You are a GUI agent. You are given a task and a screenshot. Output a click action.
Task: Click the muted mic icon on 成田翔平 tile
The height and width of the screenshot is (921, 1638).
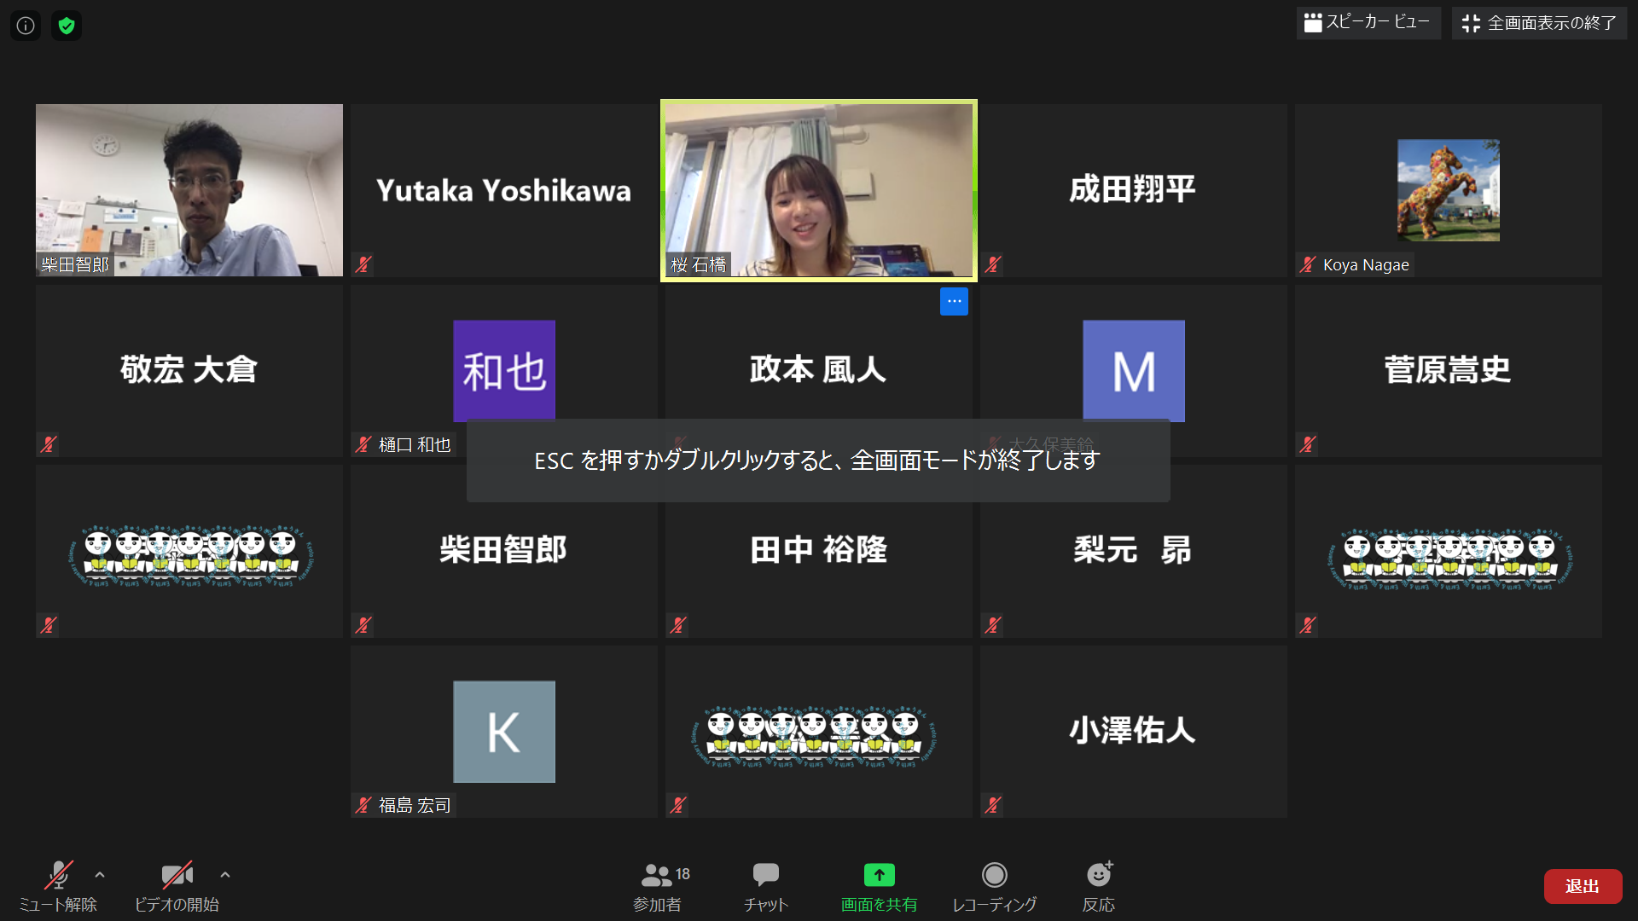(x=993, y=264)
